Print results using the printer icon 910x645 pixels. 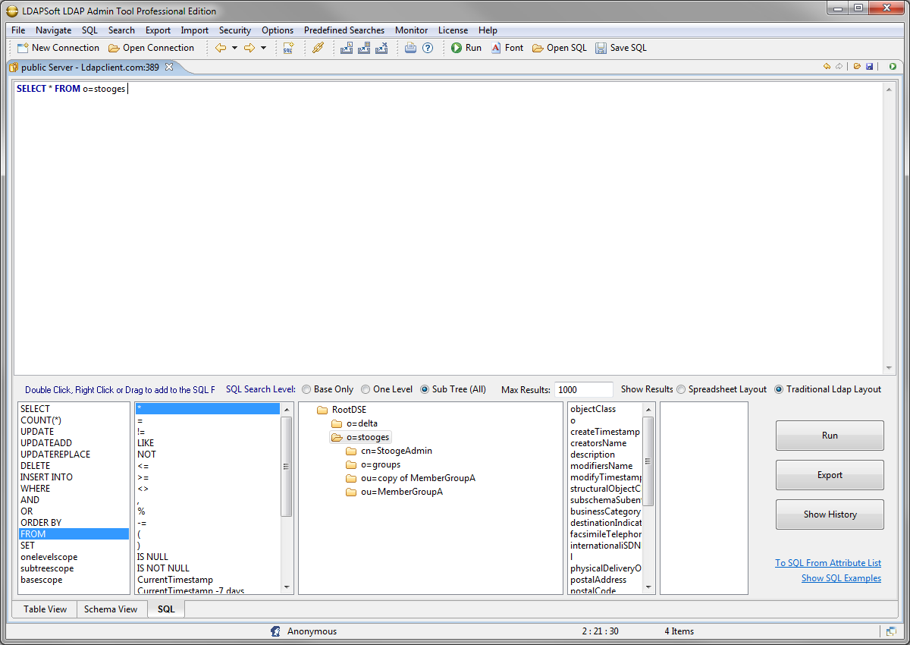click(409, 48)
